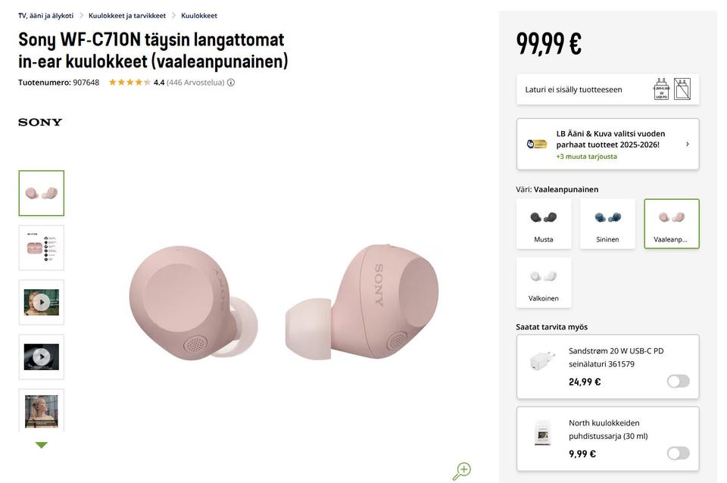Click the rating info icon
The height and width of the screenshot is (483, 727).
[231, 83]
